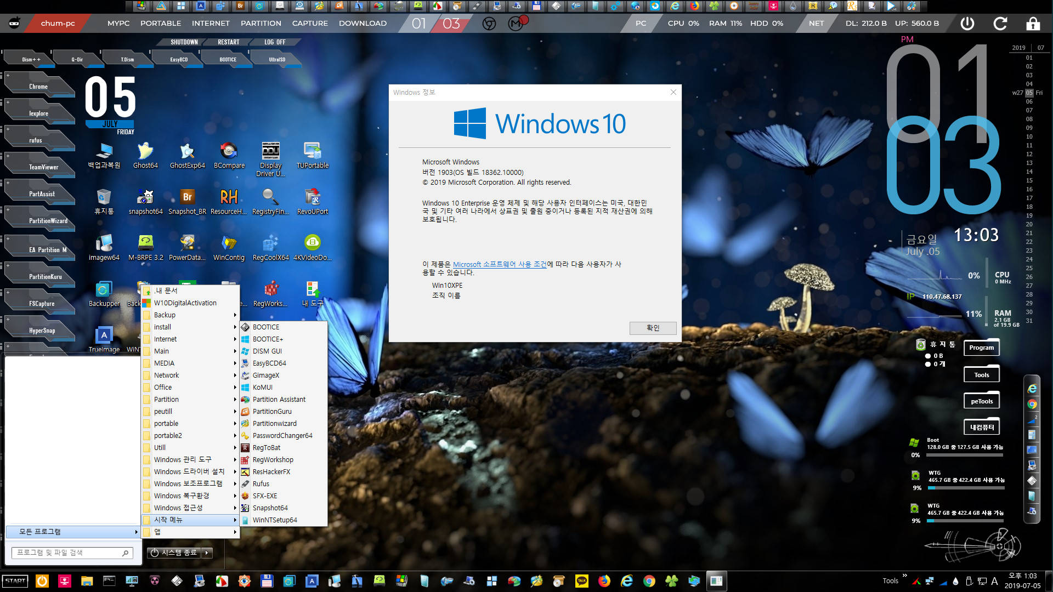Image resolution: width=1053 pixels, height=592 pixels.
Task: Click the 시스템 종료 shutdown button
Action: pos(174,553)
